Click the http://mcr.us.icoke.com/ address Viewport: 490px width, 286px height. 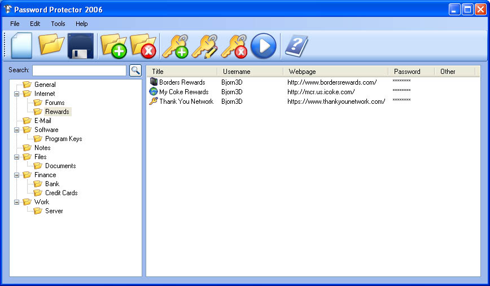tap(321, 92)
